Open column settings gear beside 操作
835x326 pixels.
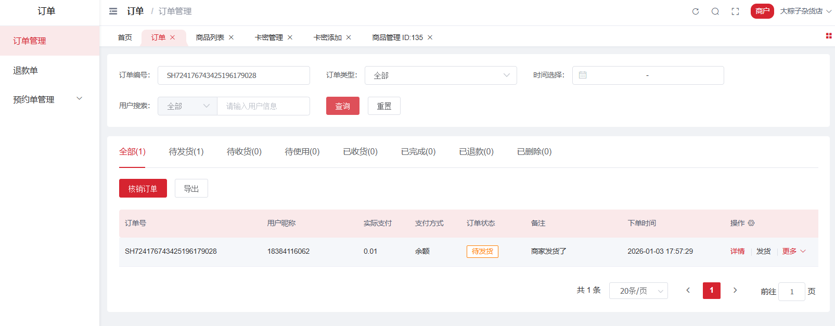click(x=751, y=223)
